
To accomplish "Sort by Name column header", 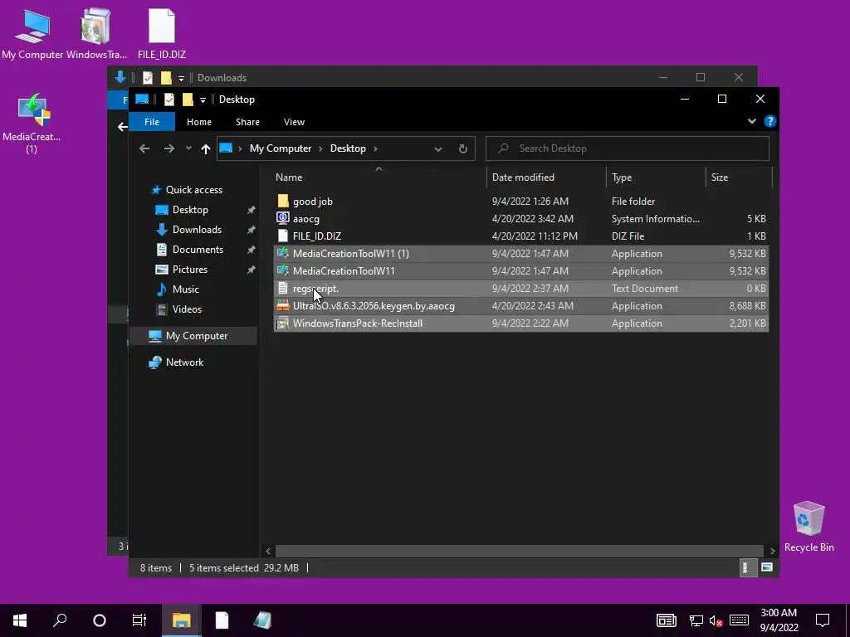I will pos(379,177).
